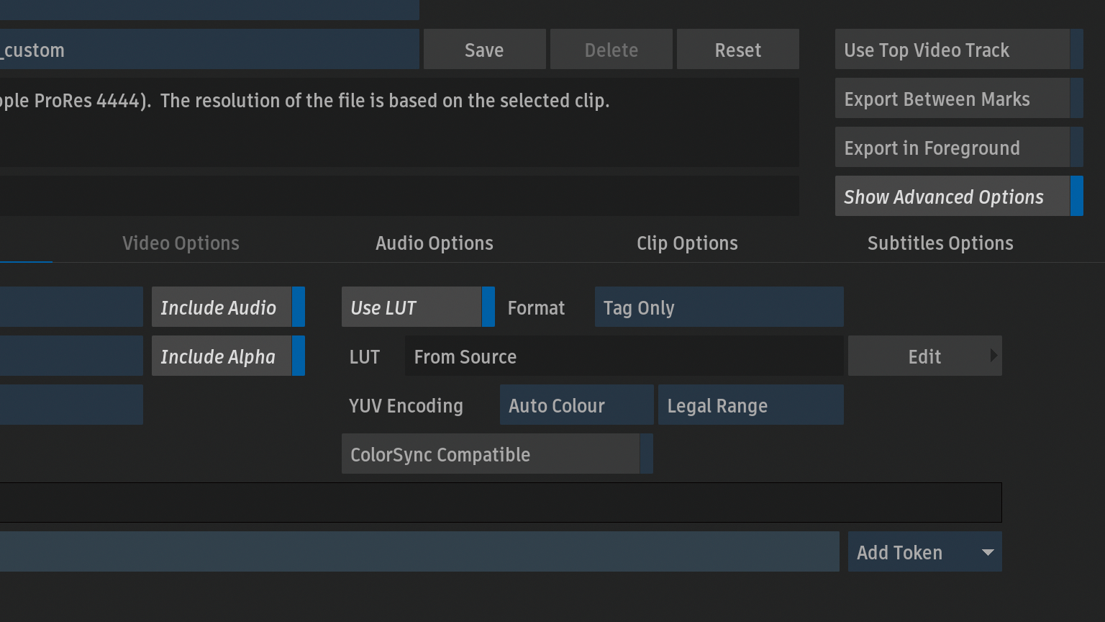This screenshot has height=622, width=1105.
Task: Open the Auto Colour YUV dropdown
Action: [x=576, y=405]
